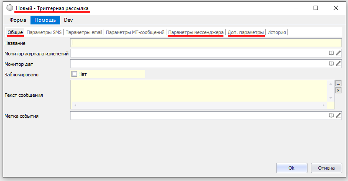Screen dimensions: 348x181
Task: Click the Название input field
Action: click(x=206, y=43)
